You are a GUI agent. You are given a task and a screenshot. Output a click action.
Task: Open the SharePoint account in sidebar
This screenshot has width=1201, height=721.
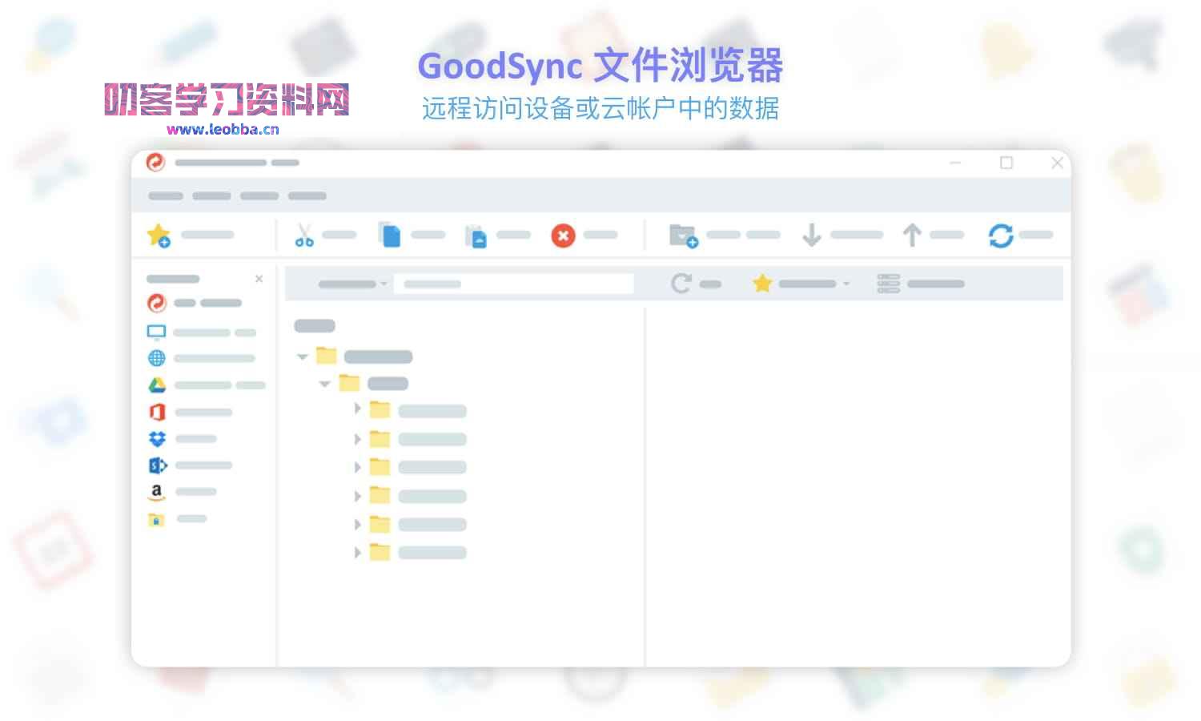coord(190,465)
